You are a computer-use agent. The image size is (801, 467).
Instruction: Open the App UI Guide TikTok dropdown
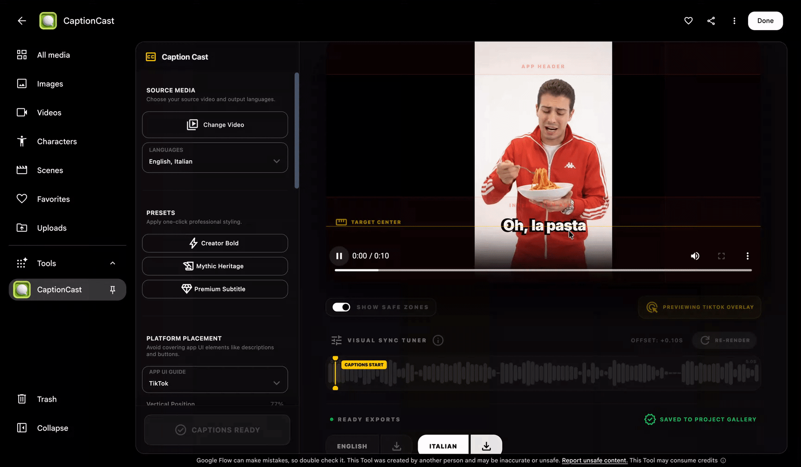coord(215,379)
